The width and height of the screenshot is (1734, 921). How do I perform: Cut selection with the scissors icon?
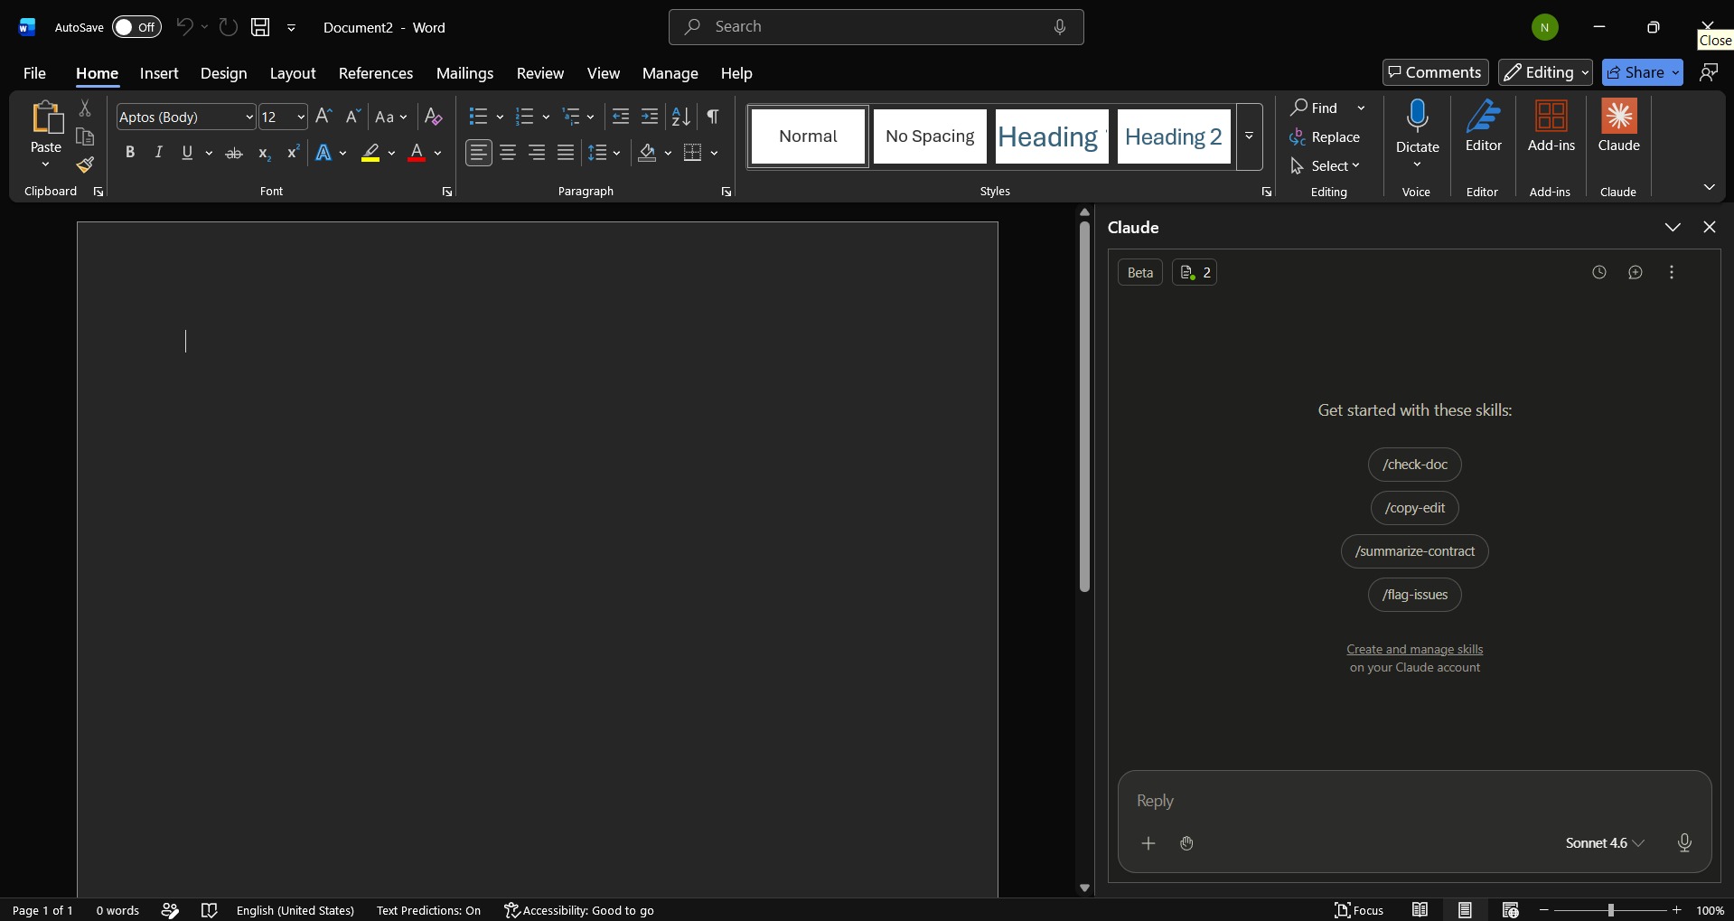click(85, 108)
